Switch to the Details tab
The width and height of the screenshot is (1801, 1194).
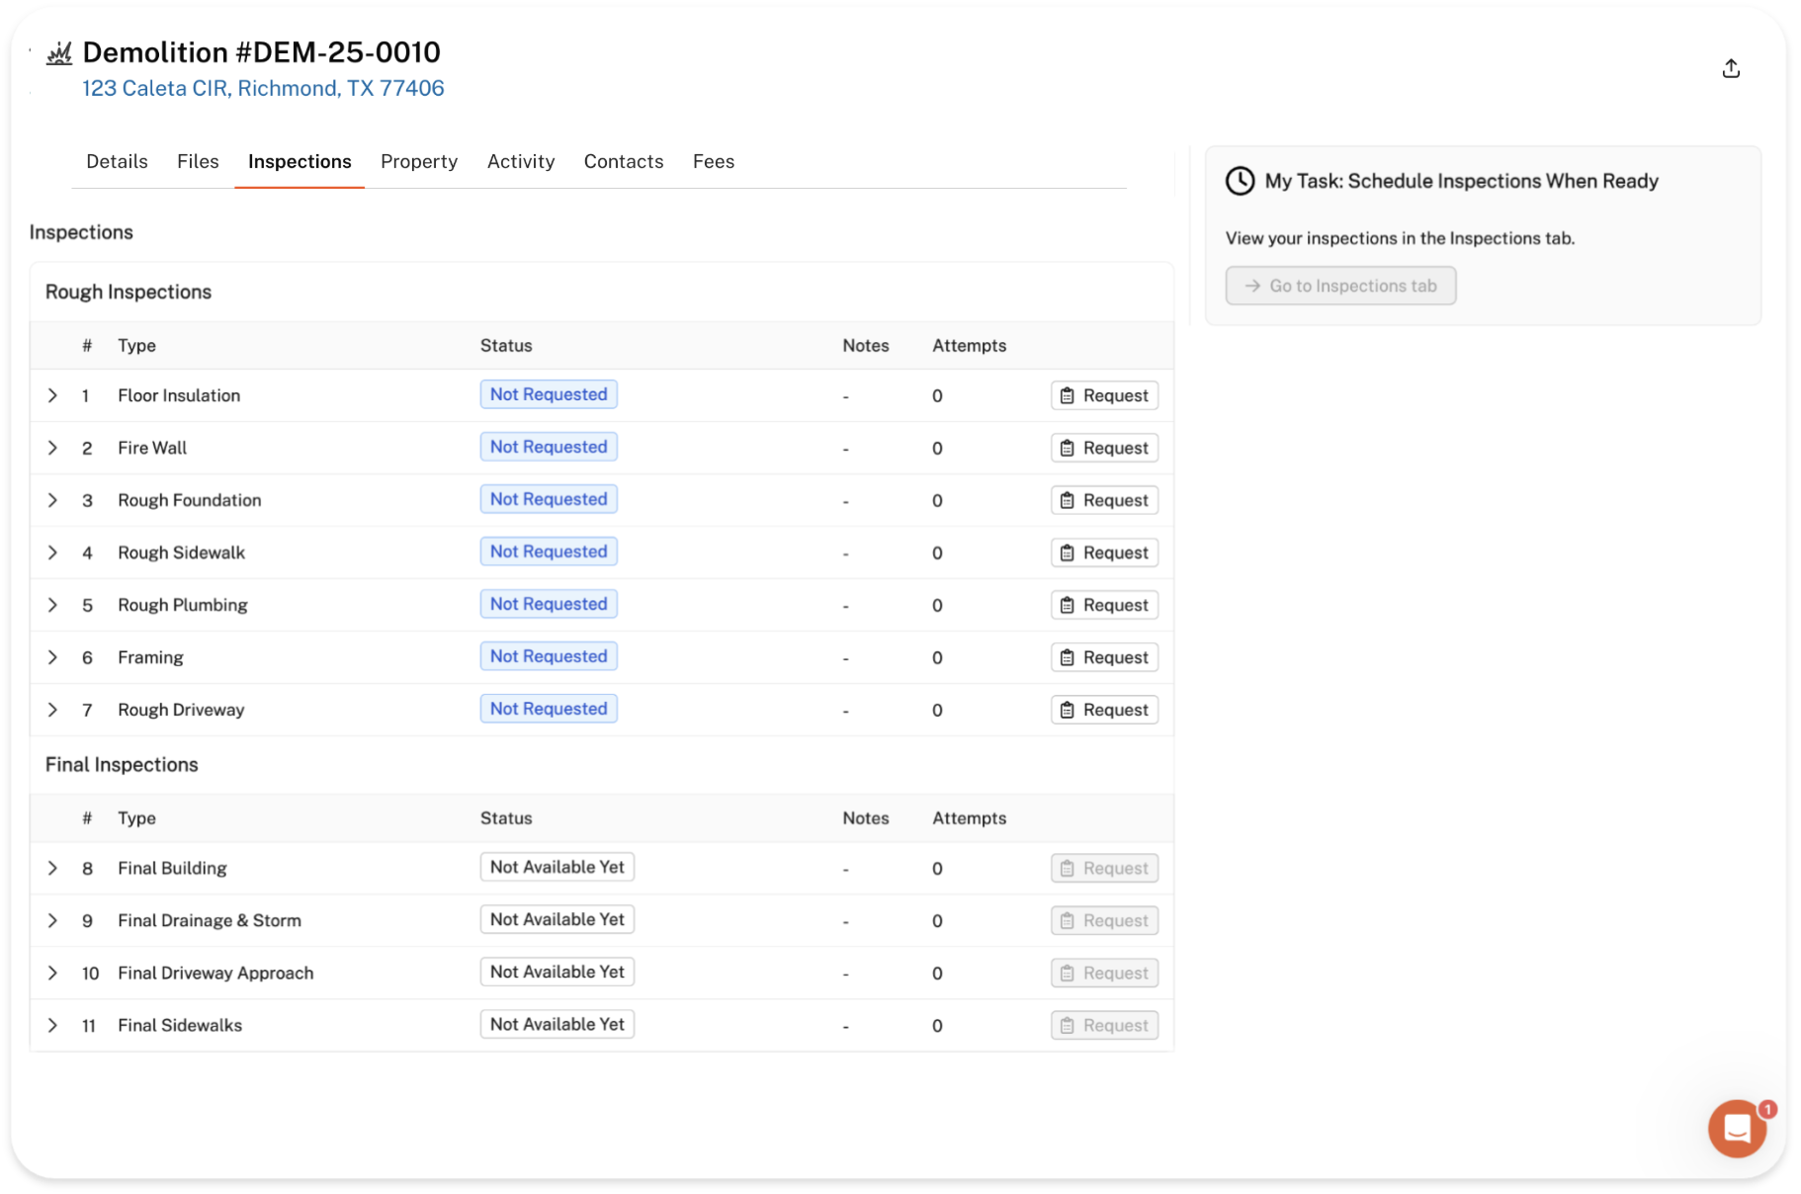(x=117, y=161)
